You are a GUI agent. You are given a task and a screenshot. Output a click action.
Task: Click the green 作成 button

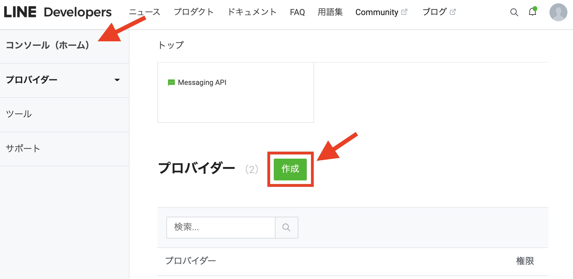tap(290, 169)
